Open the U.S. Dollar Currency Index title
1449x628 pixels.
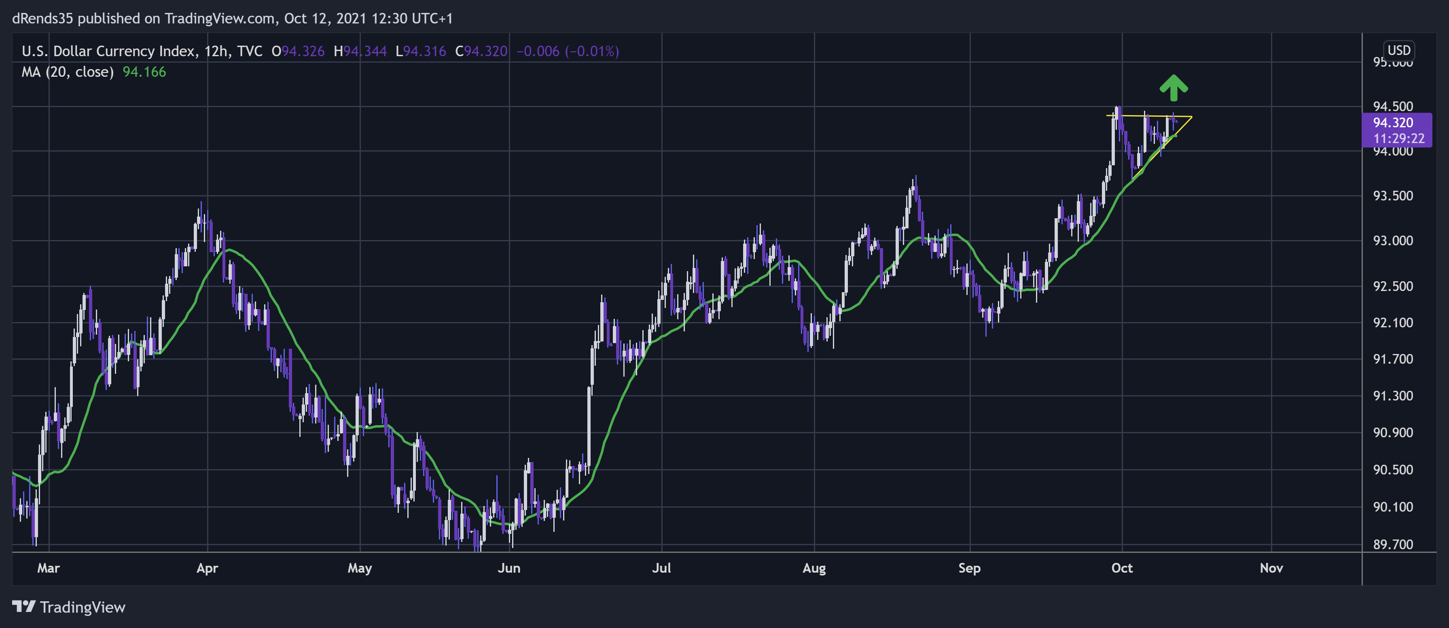tap(108, 51)
